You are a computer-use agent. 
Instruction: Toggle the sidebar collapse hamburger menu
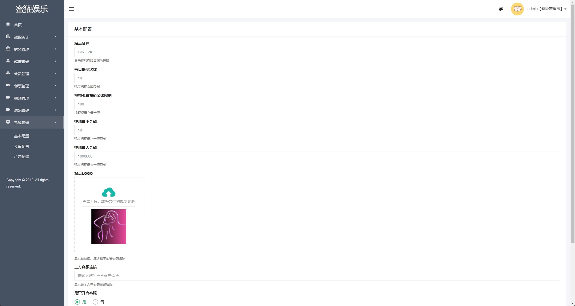[71, 9]
